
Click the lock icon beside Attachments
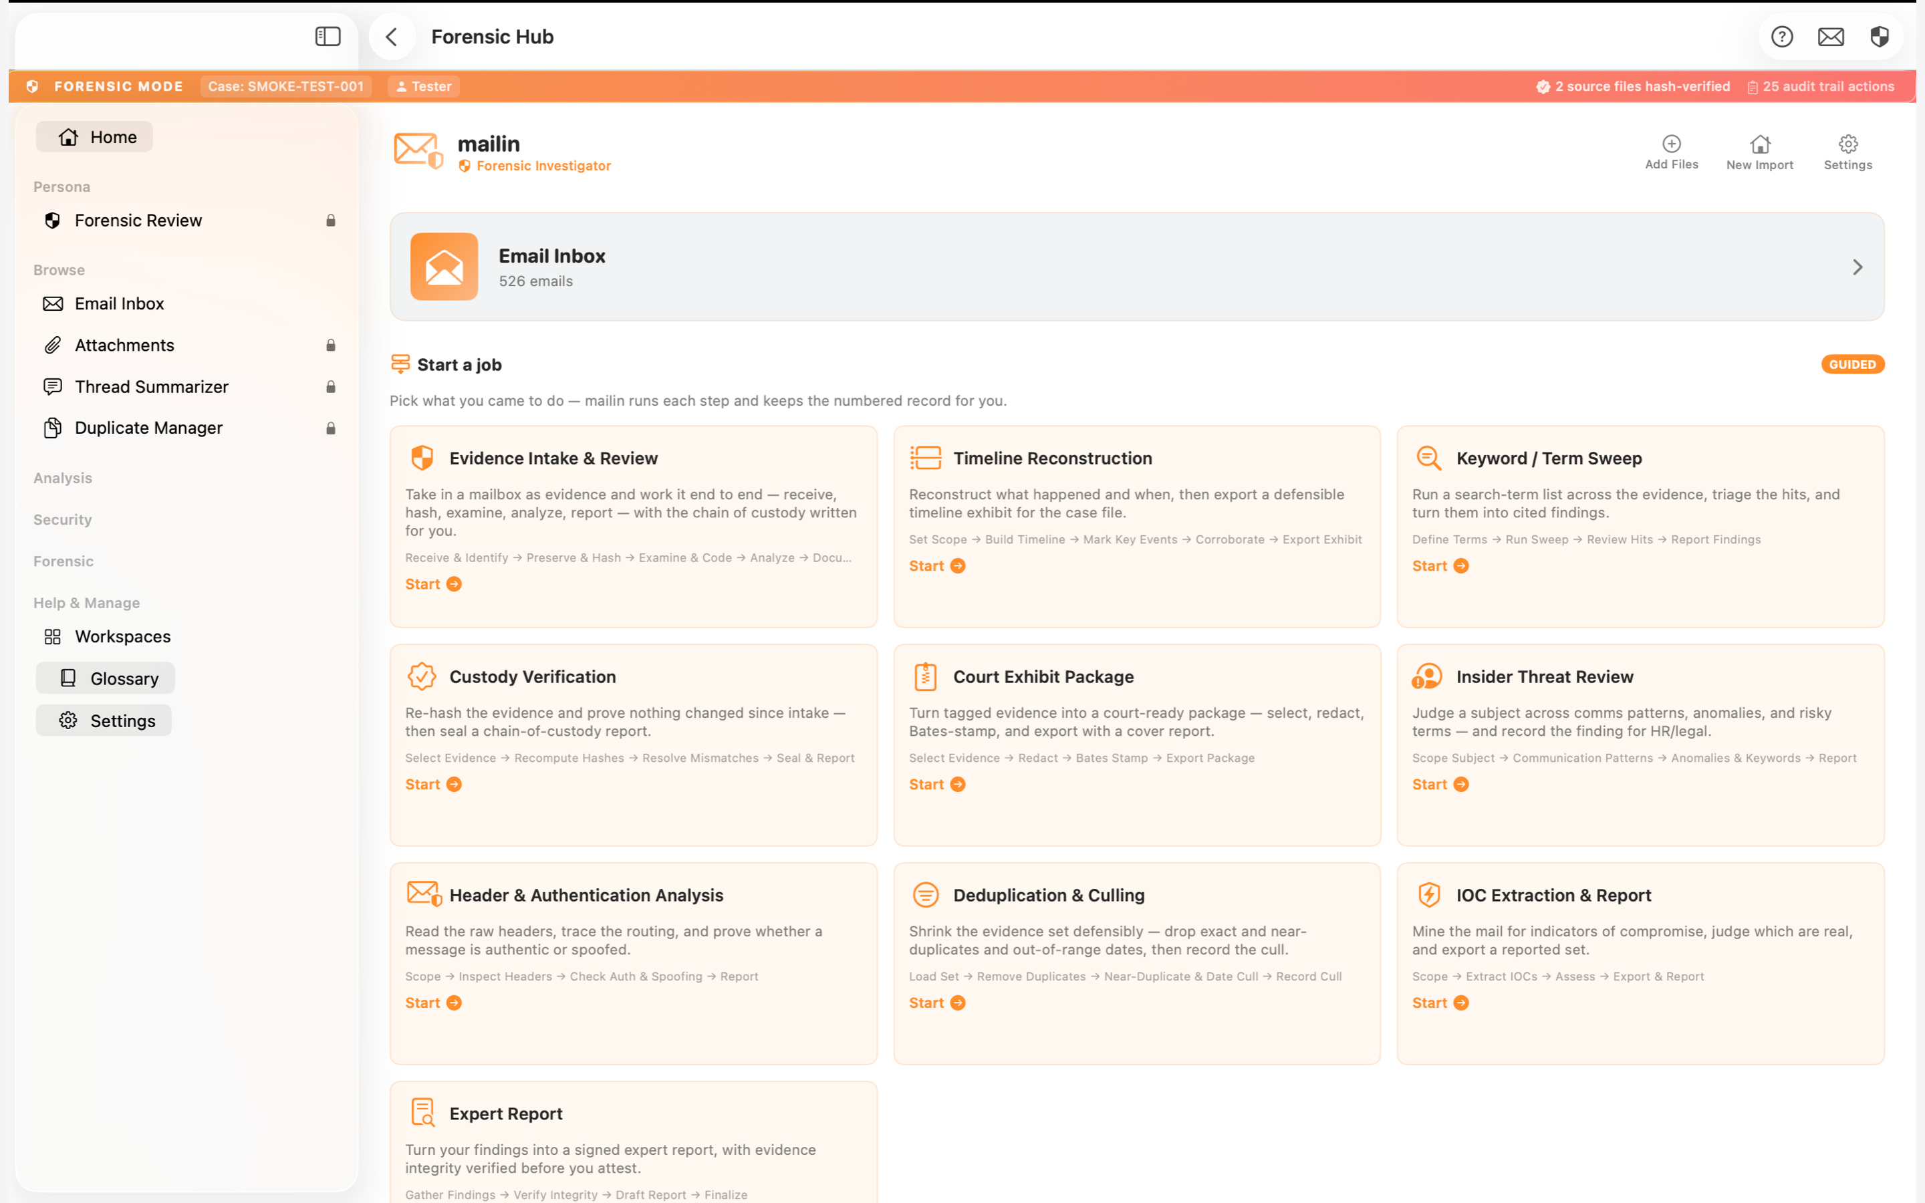pos(331,346)
